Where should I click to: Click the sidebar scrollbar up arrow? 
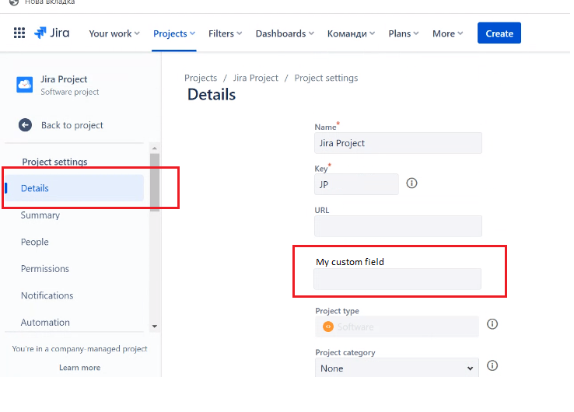click(155, 148)
